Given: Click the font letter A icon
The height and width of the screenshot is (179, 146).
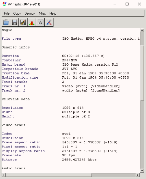Looking at the screenshot, I should click(41, 22).
